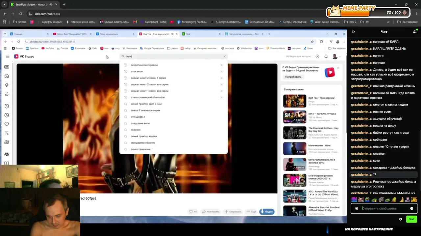This screenshot has width=421, height=236.
Task: Open Trends lightning icon in VK sidebar
Action: 7,85
